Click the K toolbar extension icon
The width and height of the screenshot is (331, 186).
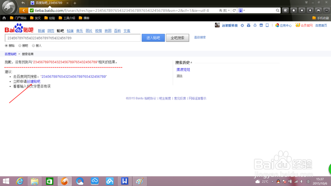pos(285,10)
